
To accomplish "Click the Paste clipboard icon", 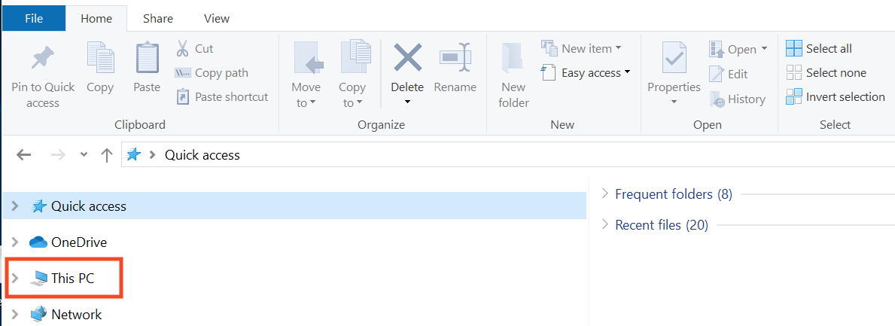I will click(x=147, y=59).
